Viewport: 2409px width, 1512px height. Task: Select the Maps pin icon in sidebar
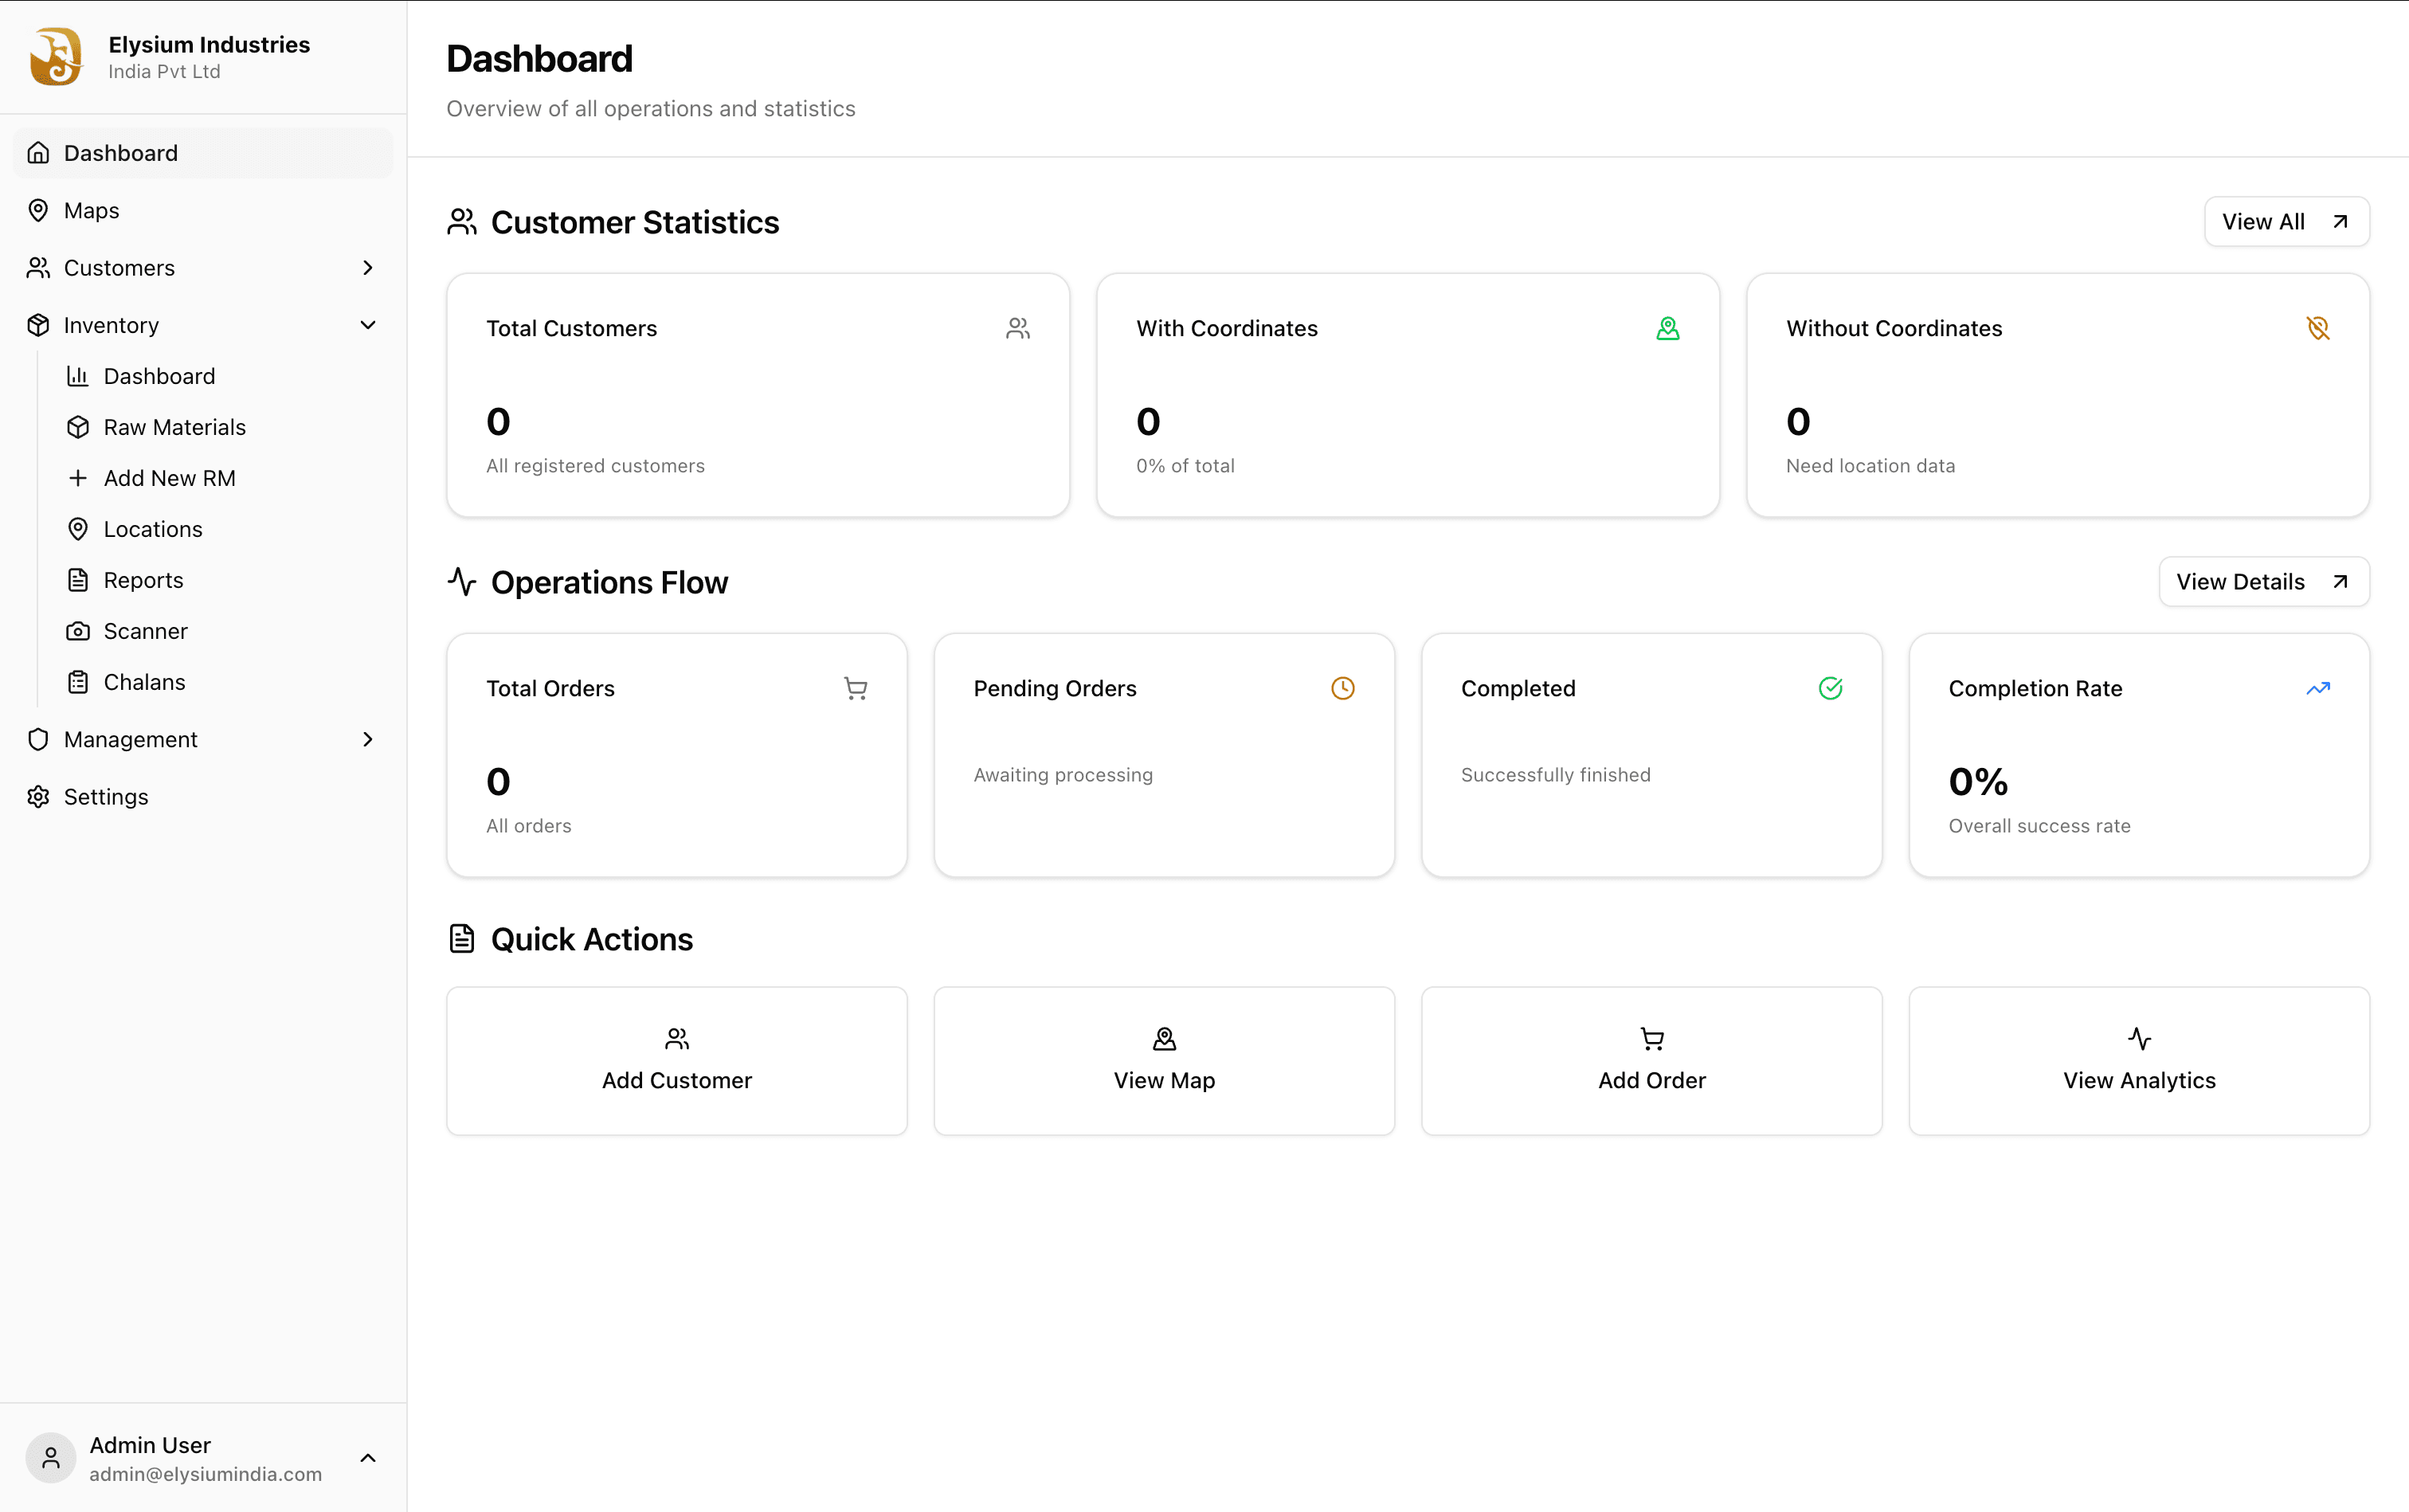(38, 210)
